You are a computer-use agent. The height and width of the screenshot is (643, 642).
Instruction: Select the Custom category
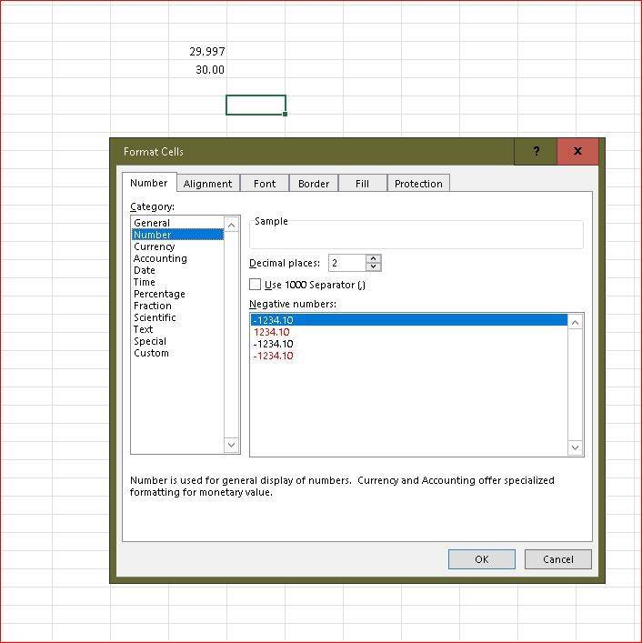point(151,353)
